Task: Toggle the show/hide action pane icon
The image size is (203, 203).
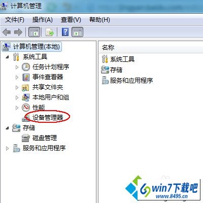Action: 78,32
